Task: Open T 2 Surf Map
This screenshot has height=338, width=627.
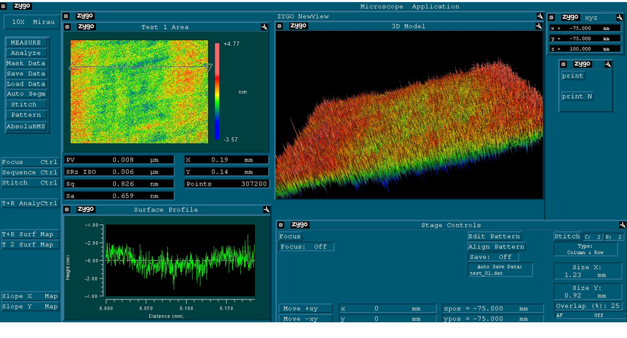Action: pyautogui.click(x=30, y=245)
